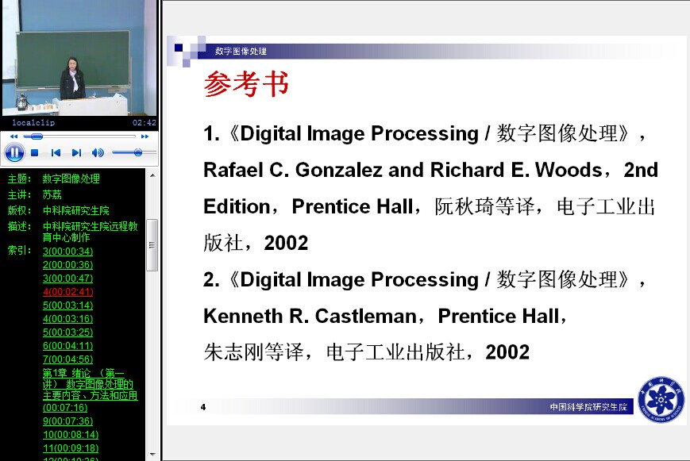Image resolution: width=690 pixels, height=461 pixels.
Task: Click 'Kenneth R. Castleman' on the slide
Action: (310, 316)
